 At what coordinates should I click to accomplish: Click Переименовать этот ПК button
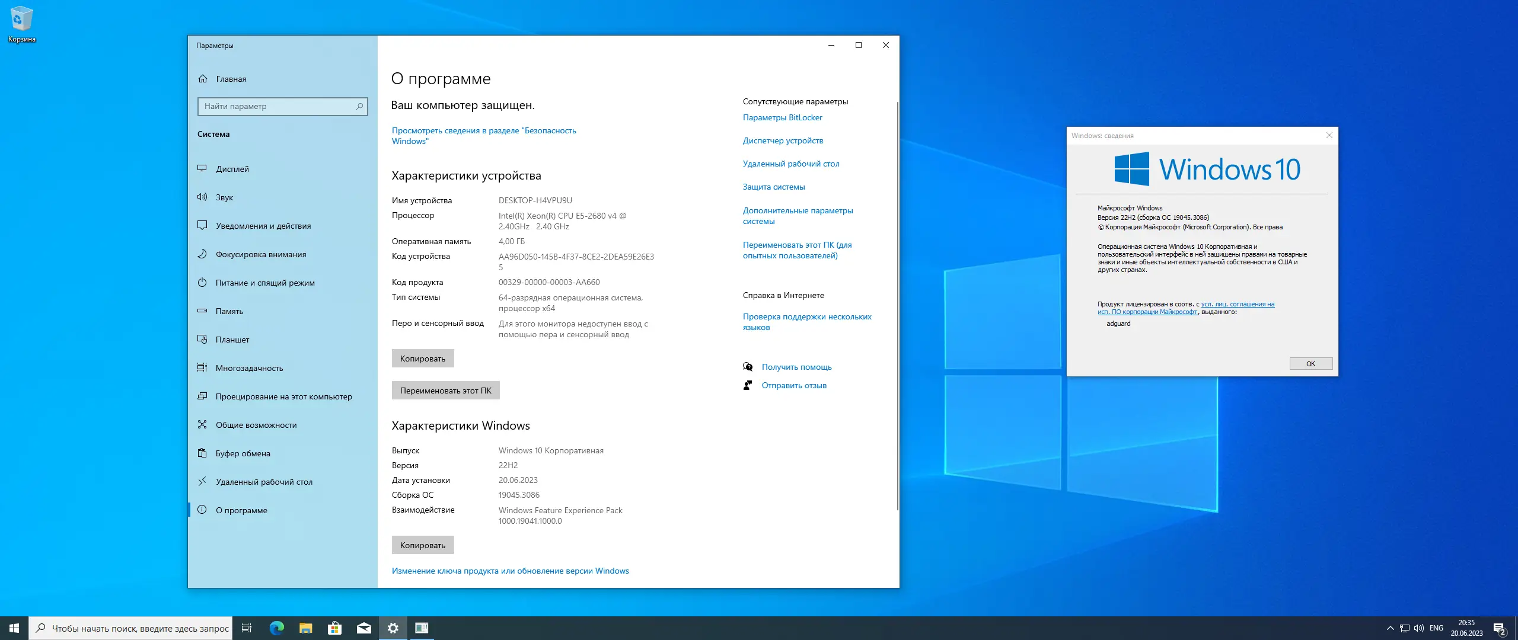click(x=445, y=391)
